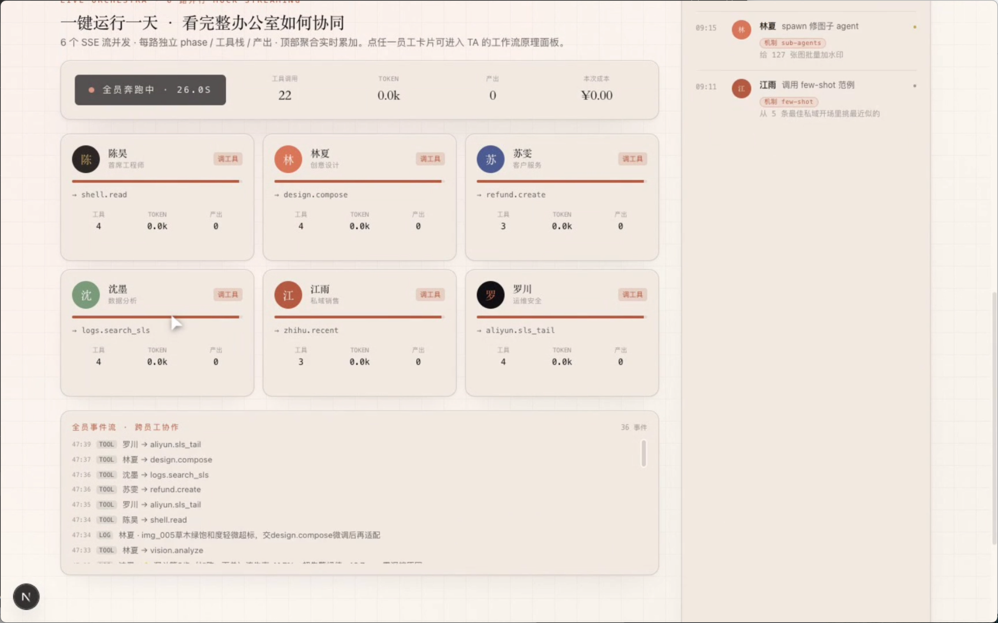Click the shell.read tool line

coord(100,195)
